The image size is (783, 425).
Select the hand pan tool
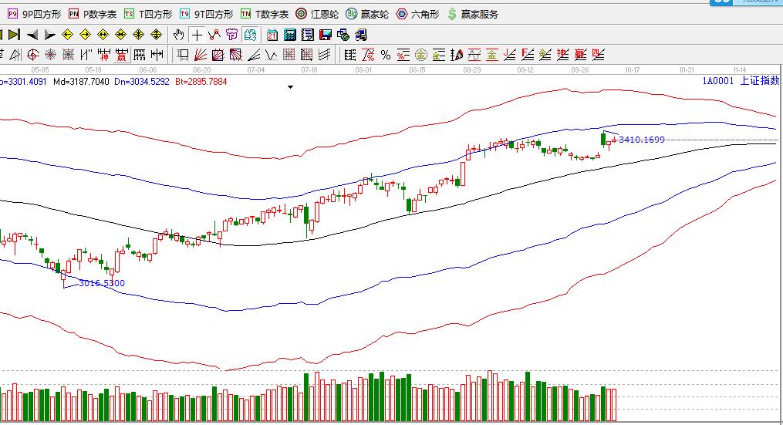click(179, 35)
